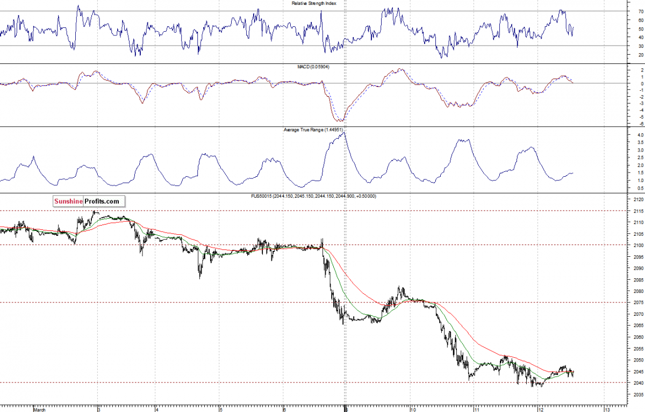645x412 pixels.
Task: Click the 'March' label on date axis
Action: point(40,409)
